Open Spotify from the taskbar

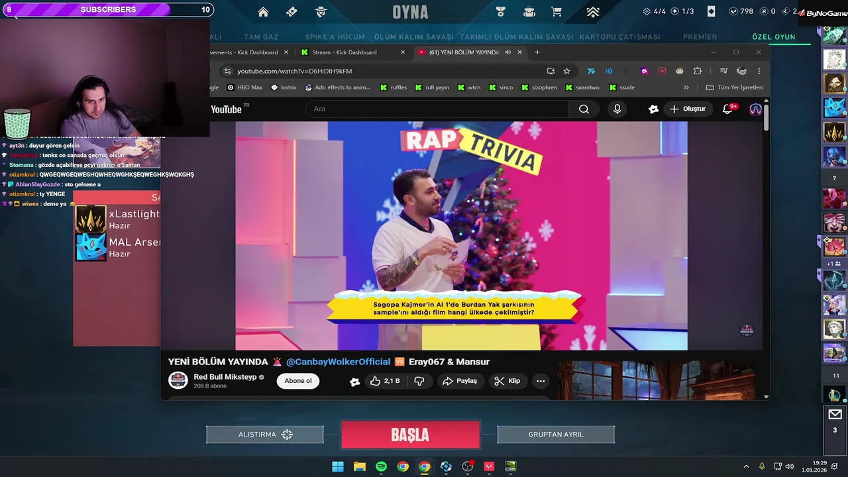381,466
